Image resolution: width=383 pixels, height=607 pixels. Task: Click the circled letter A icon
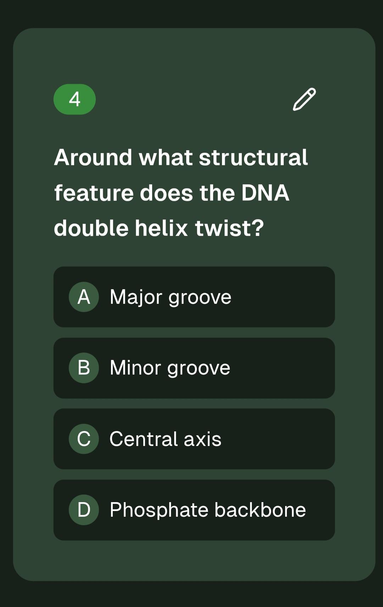pos(84,297)
